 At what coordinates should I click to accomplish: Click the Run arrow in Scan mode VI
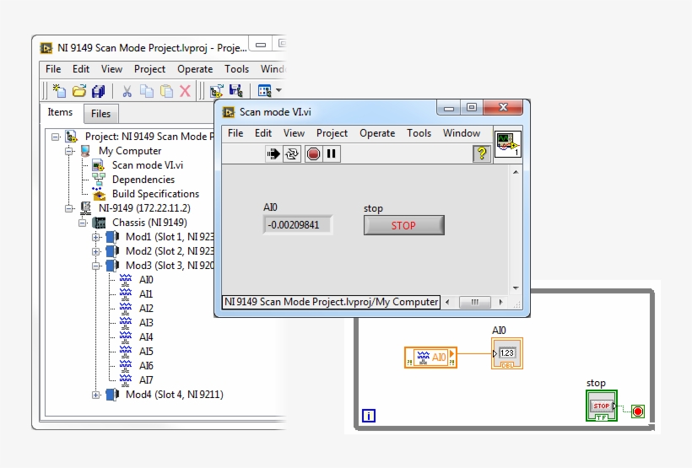[273, 153]
